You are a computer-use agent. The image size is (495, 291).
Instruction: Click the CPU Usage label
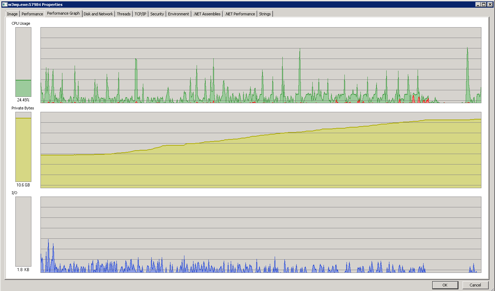(x=21, y=23)
